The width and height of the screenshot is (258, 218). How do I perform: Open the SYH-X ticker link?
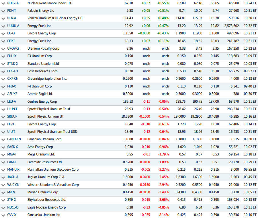(12, 200)
